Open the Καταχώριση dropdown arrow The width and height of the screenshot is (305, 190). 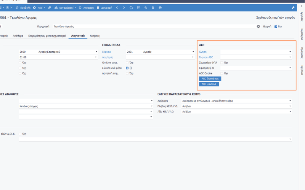click(75, 8)
